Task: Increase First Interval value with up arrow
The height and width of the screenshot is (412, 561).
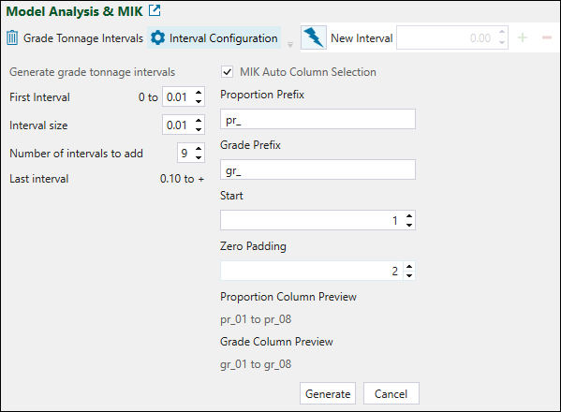Action: [x=199, y=93]
